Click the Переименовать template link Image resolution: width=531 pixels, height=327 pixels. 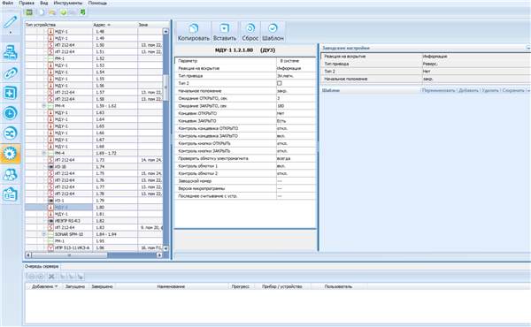[438, 90]
